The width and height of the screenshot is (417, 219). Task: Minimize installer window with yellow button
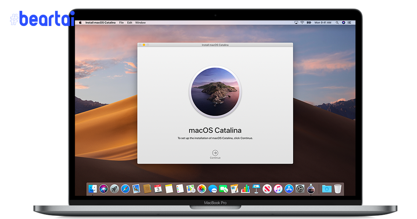click(144, 45)
